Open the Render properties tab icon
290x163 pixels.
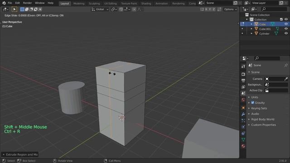[243, 74]
